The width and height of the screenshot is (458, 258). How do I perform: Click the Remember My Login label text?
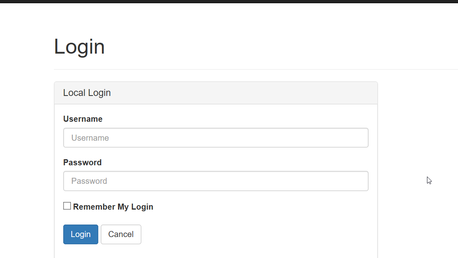113,207
